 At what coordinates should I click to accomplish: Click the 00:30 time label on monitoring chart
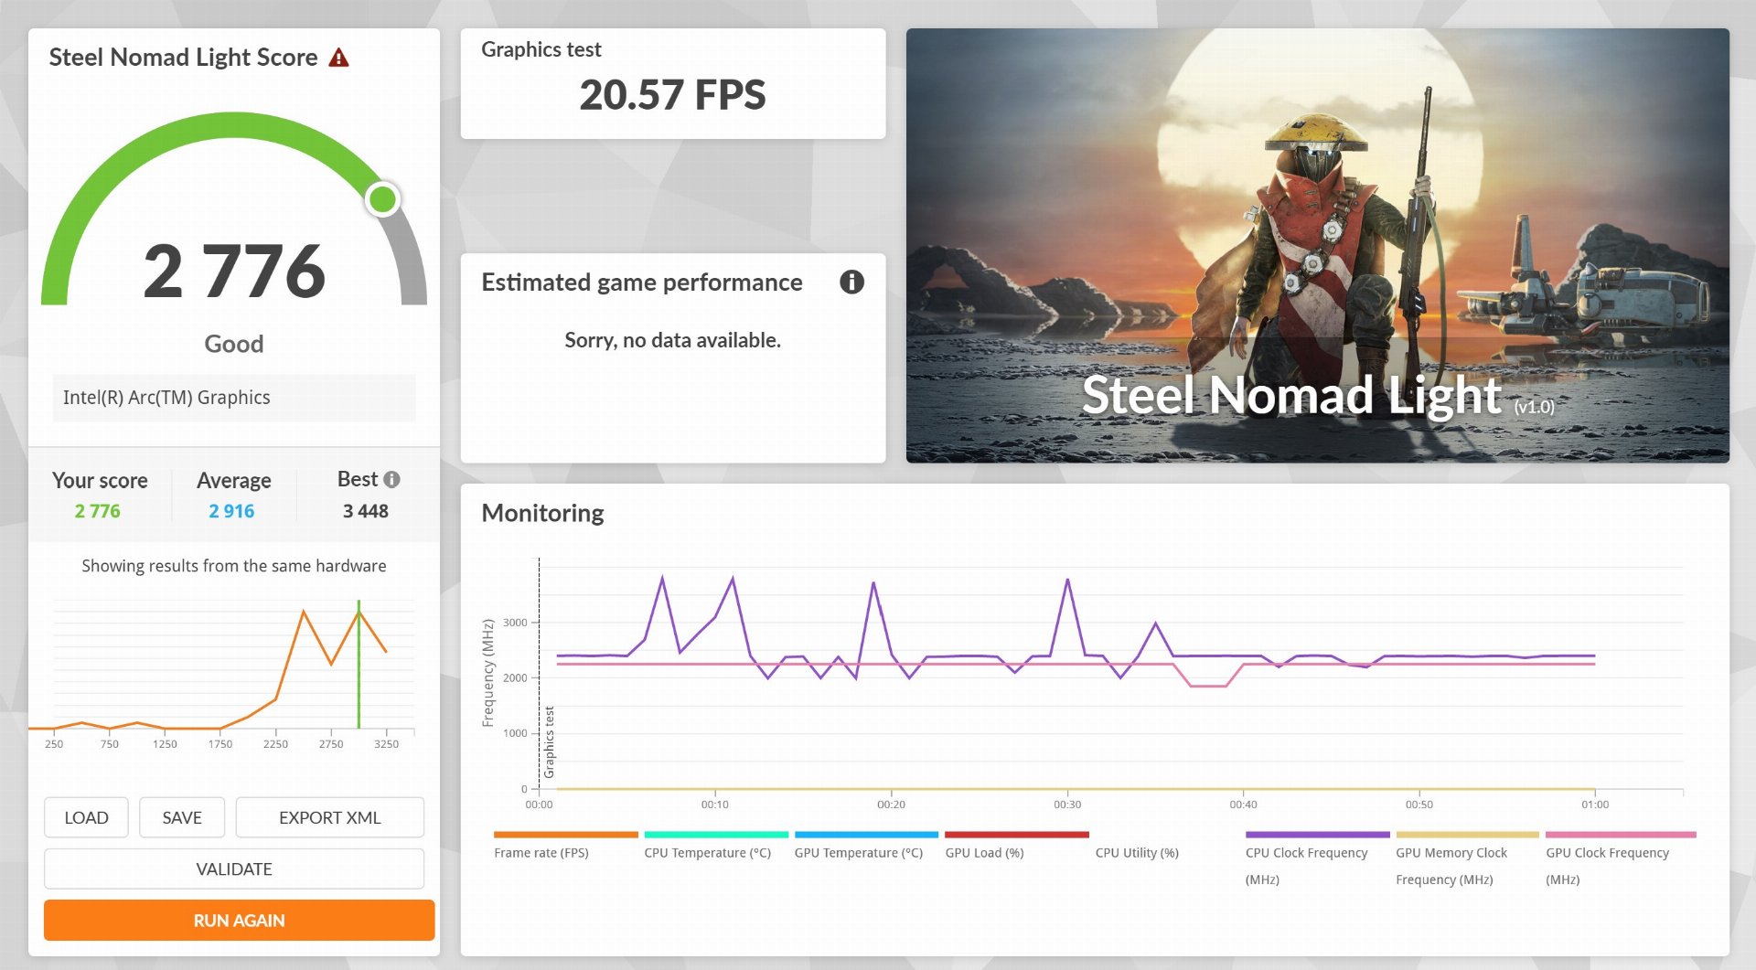coord(1067,805)
